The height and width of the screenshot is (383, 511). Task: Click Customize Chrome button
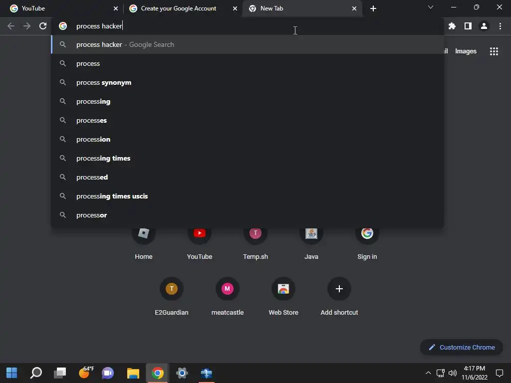tap(462, 347)
